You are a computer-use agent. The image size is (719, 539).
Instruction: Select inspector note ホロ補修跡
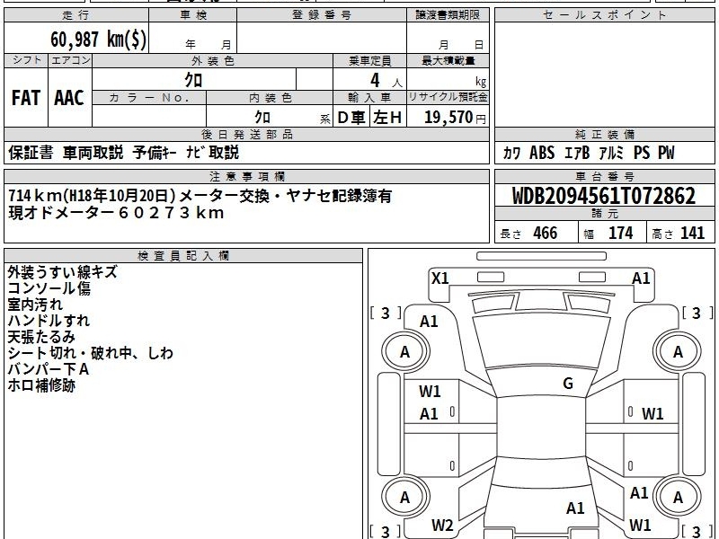point(41,385)
